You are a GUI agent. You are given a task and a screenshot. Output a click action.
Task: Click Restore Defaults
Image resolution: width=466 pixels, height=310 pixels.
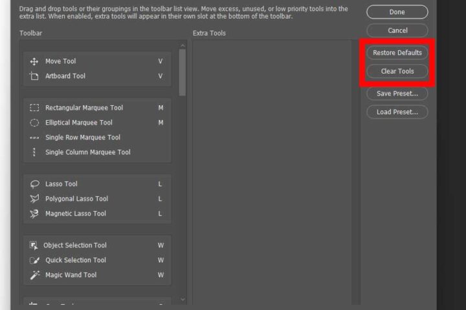[x=397, y=53]
